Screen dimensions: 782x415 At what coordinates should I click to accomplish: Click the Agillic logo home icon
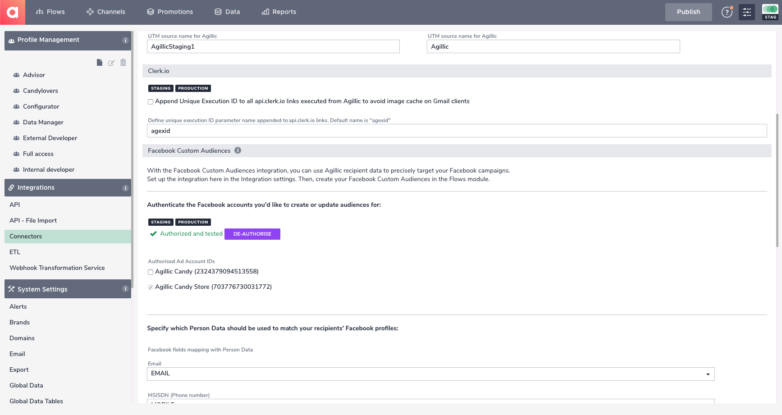click(13, 12)
